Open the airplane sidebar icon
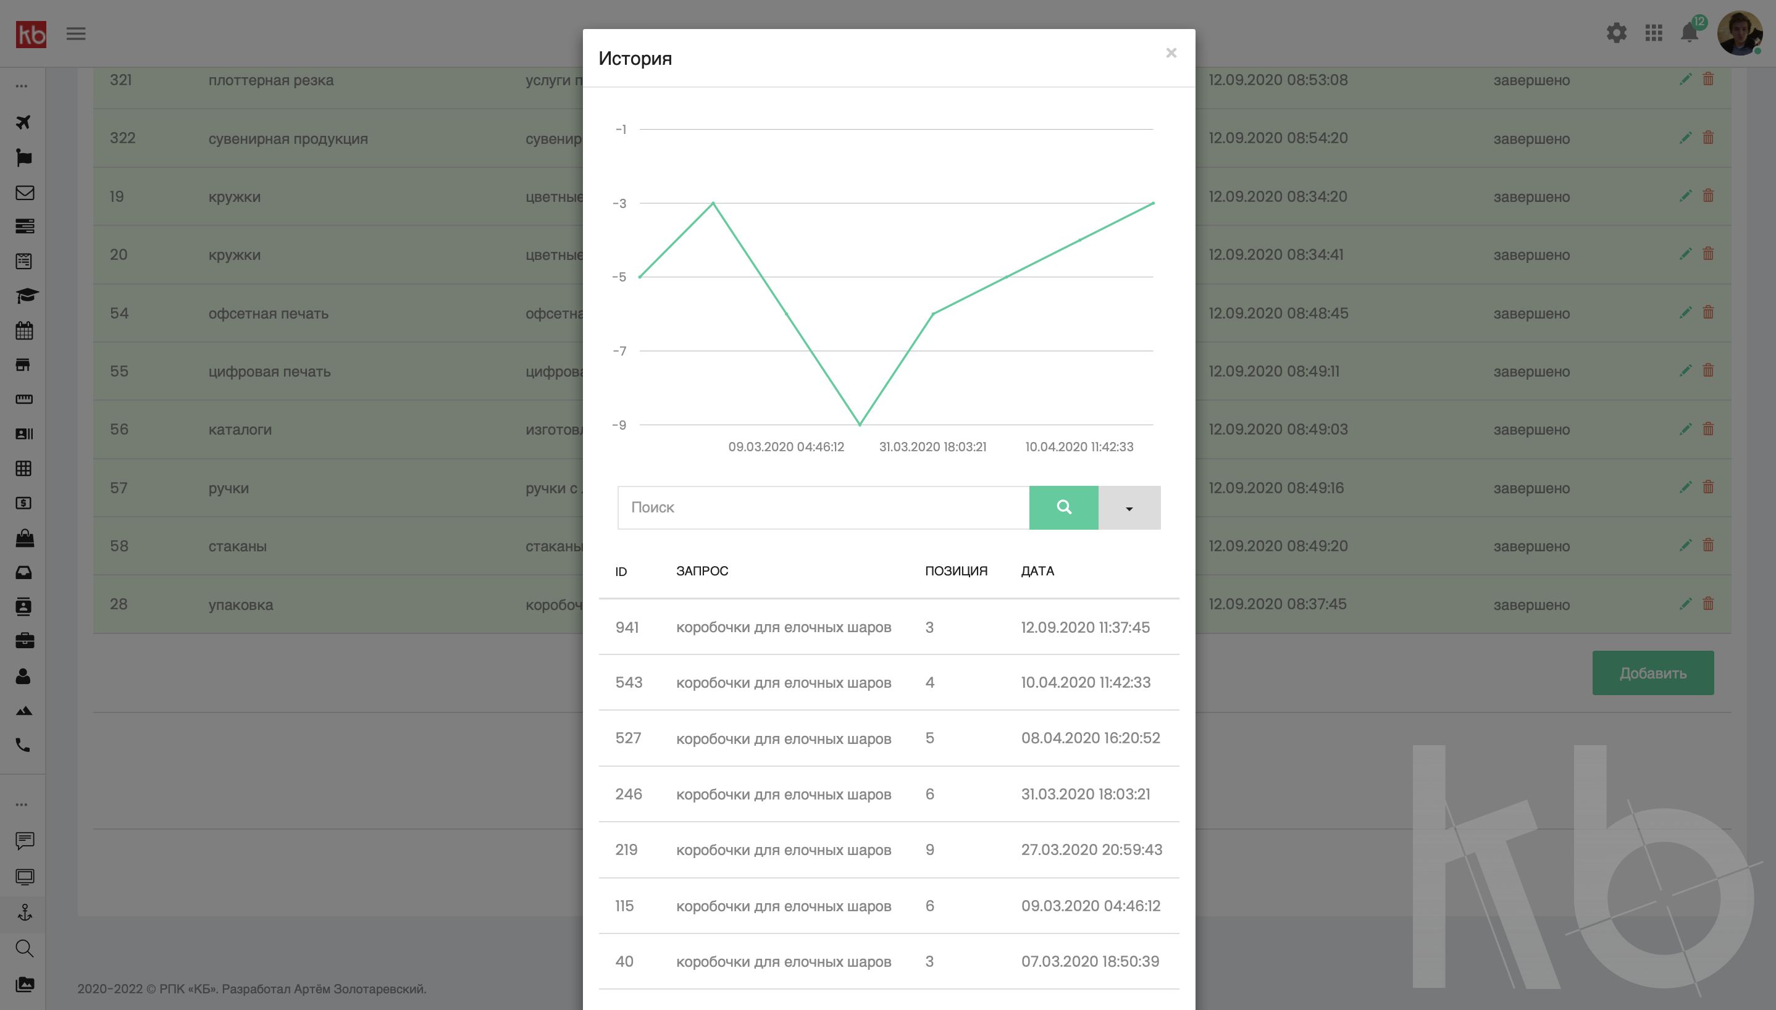 pos(23,122)
